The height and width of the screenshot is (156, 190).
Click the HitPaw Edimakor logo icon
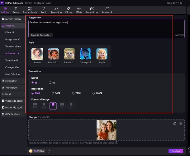click(2, 3)
